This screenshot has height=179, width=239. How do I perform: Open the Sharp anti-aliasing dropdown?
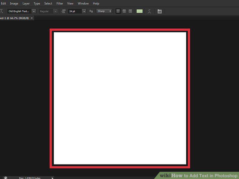tap(104, 11)
